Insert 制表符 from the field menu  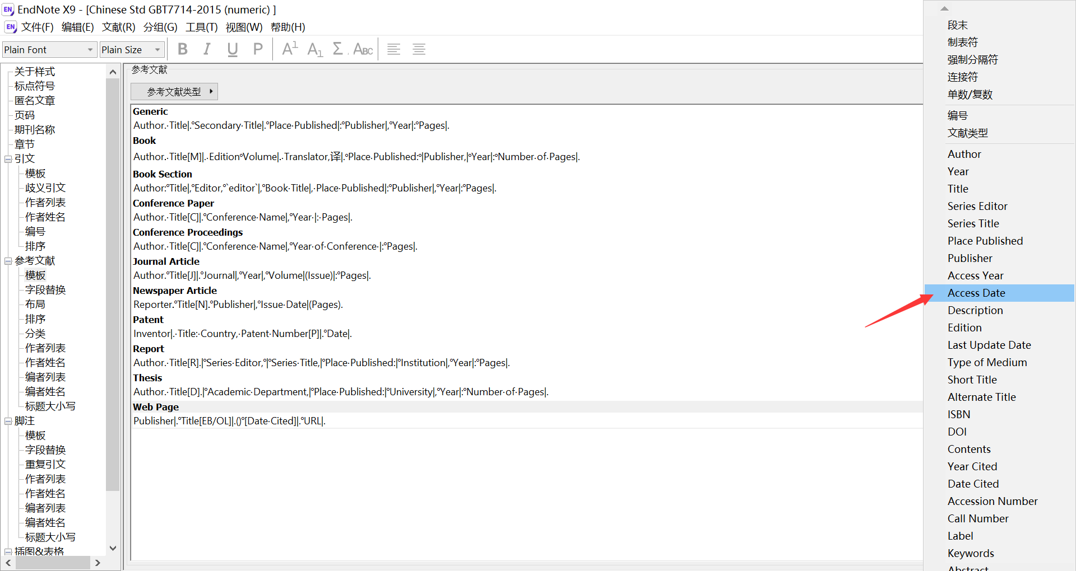click(999, 43)
